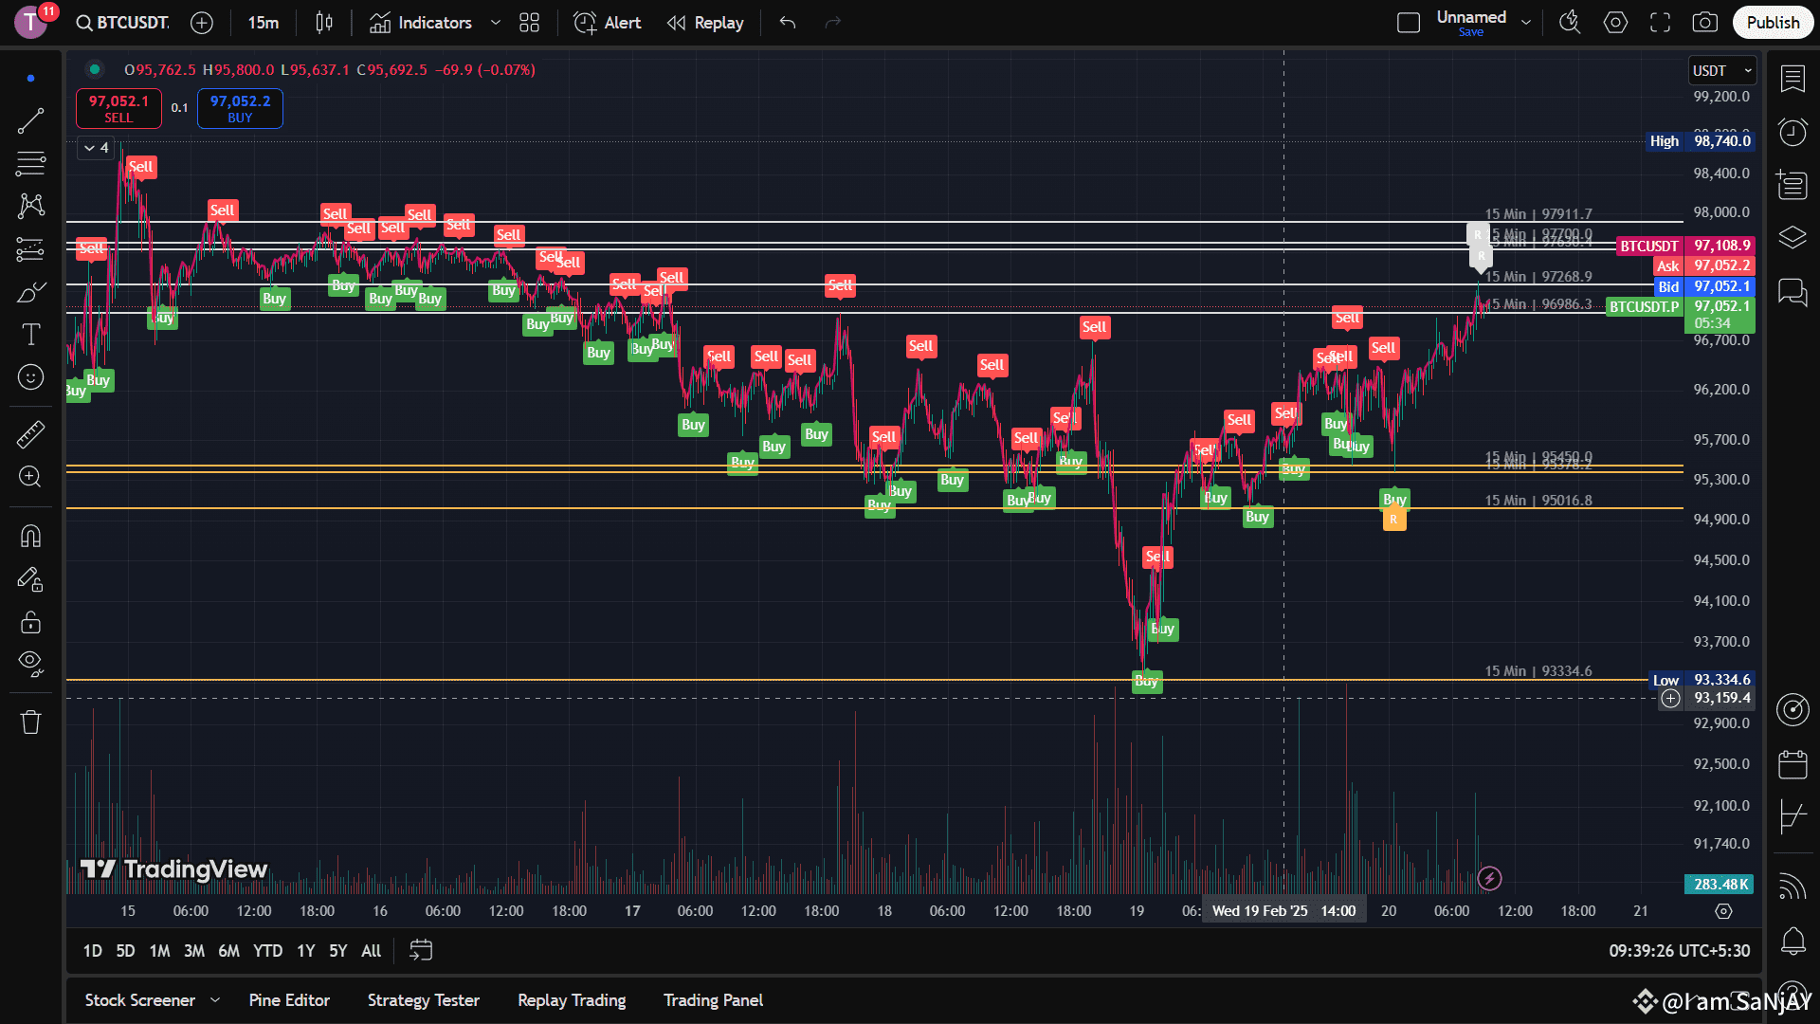
Task: Select the Trend Line drawing tool
Action: coord(31,120)
